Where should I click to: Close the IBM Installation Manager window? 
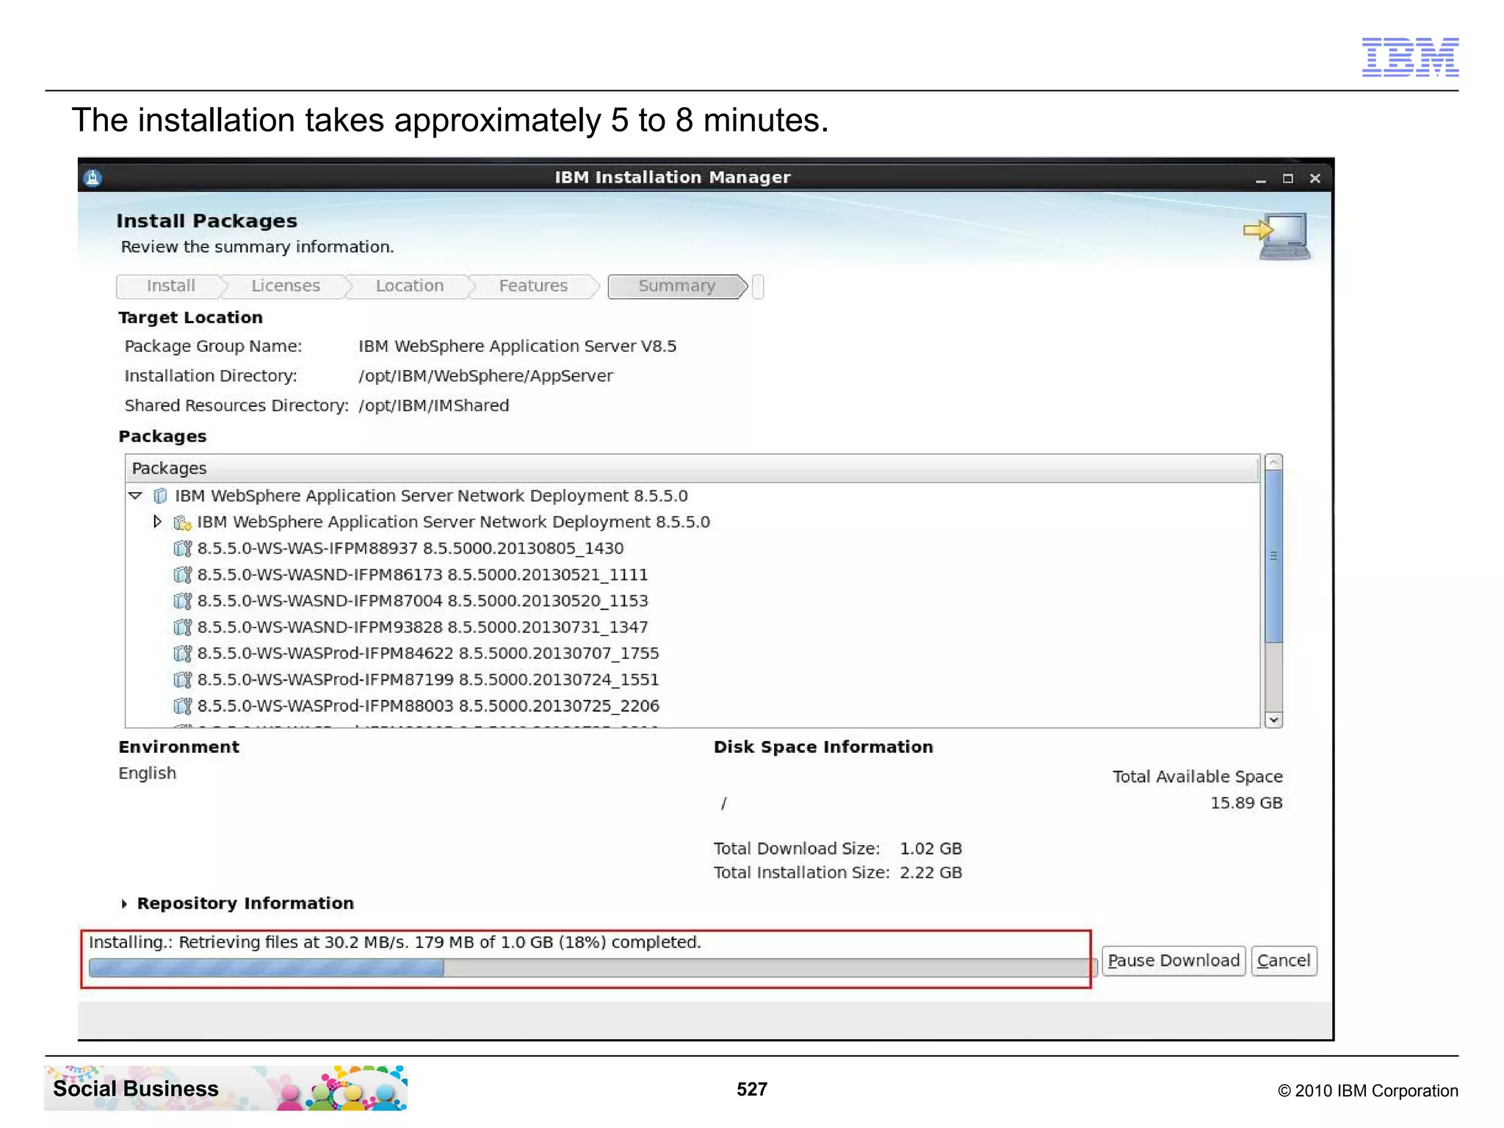[1315, 178]
